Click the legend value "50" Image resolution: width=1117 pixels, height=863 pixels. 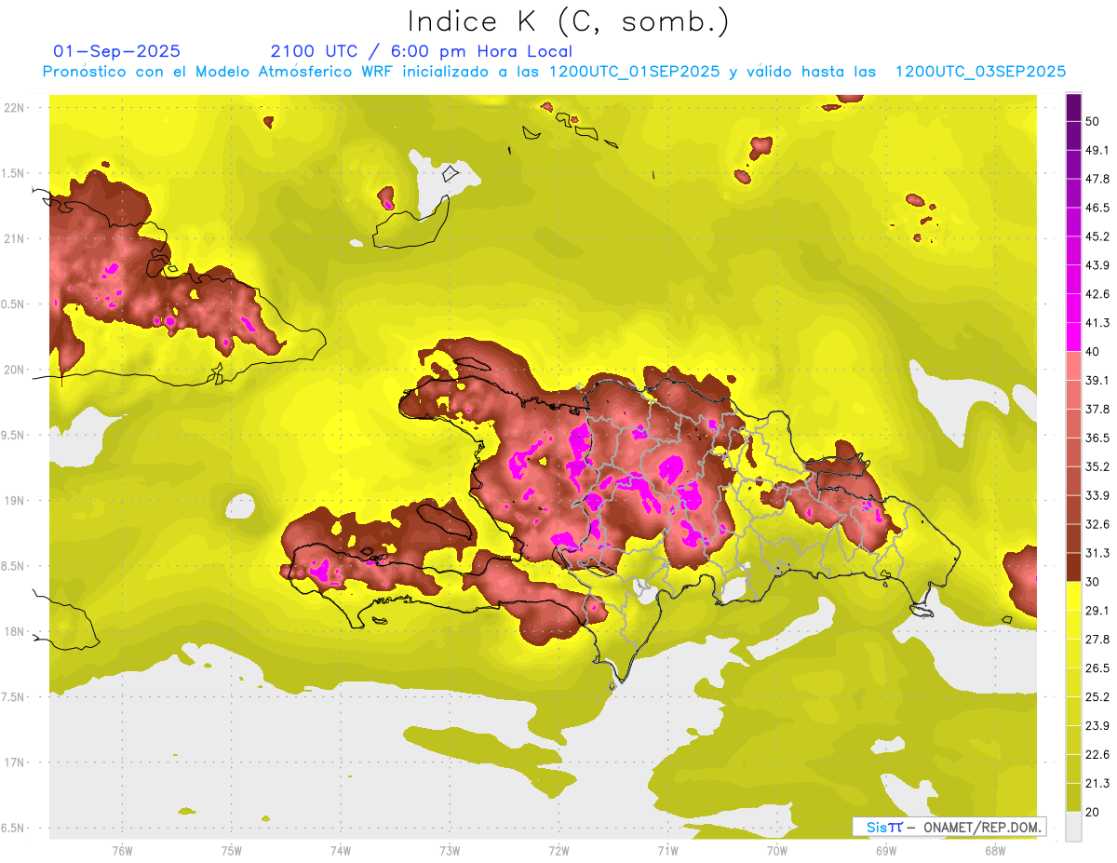click(x=1093, y=121)
